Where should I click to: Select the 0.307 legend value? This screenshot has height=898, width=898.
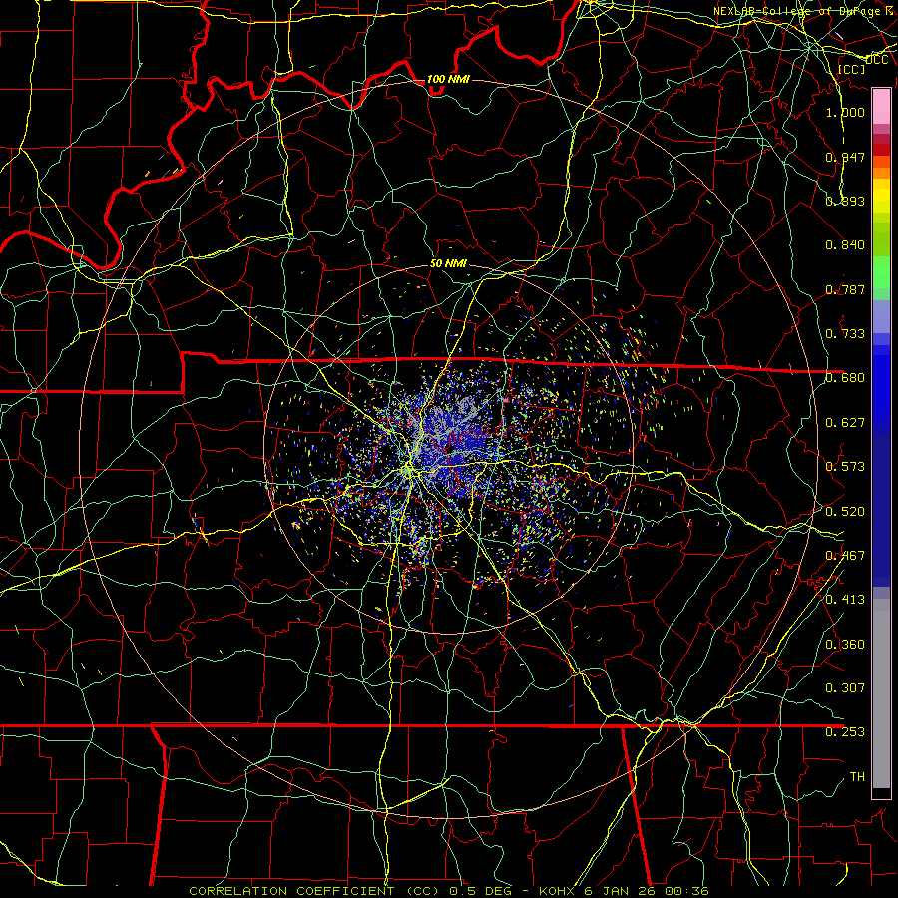(845, 687)
